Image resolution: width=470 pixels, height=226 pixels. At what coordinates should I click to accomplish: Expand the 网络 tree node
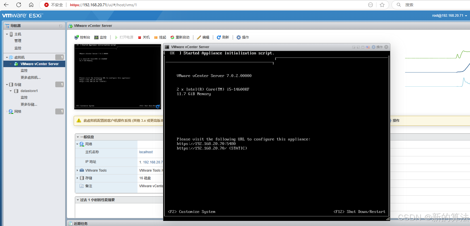7,112
